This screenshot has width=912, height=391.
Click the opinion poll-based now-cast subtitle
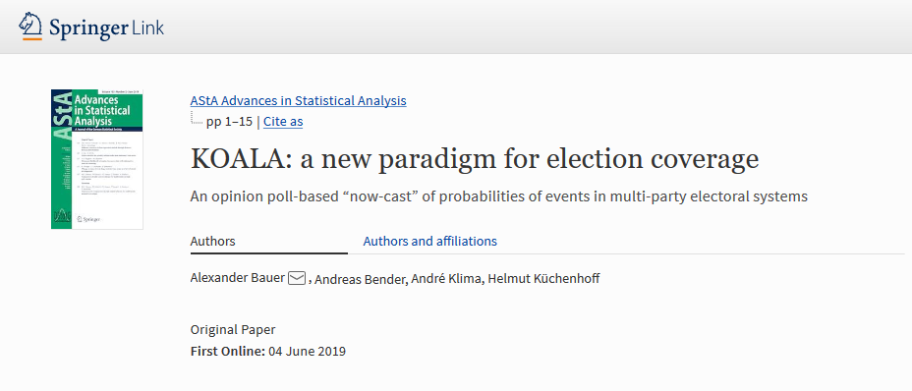tap(499, 196)
